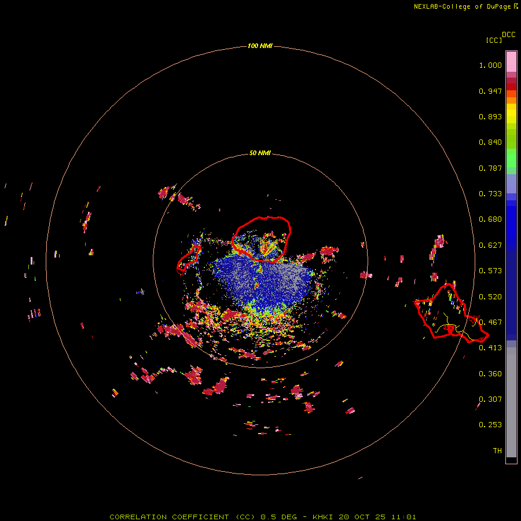The image size is (521, 521).
Task: Click the 0.573 color scale value
Action: (x=490, y=271)
